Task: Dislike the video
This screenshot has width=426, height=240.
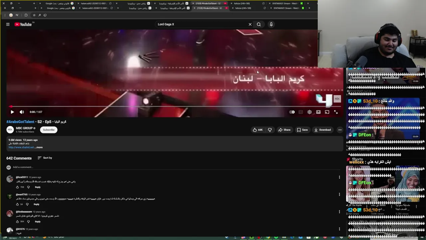Action: pyautogui.click(x=270, y=130)
